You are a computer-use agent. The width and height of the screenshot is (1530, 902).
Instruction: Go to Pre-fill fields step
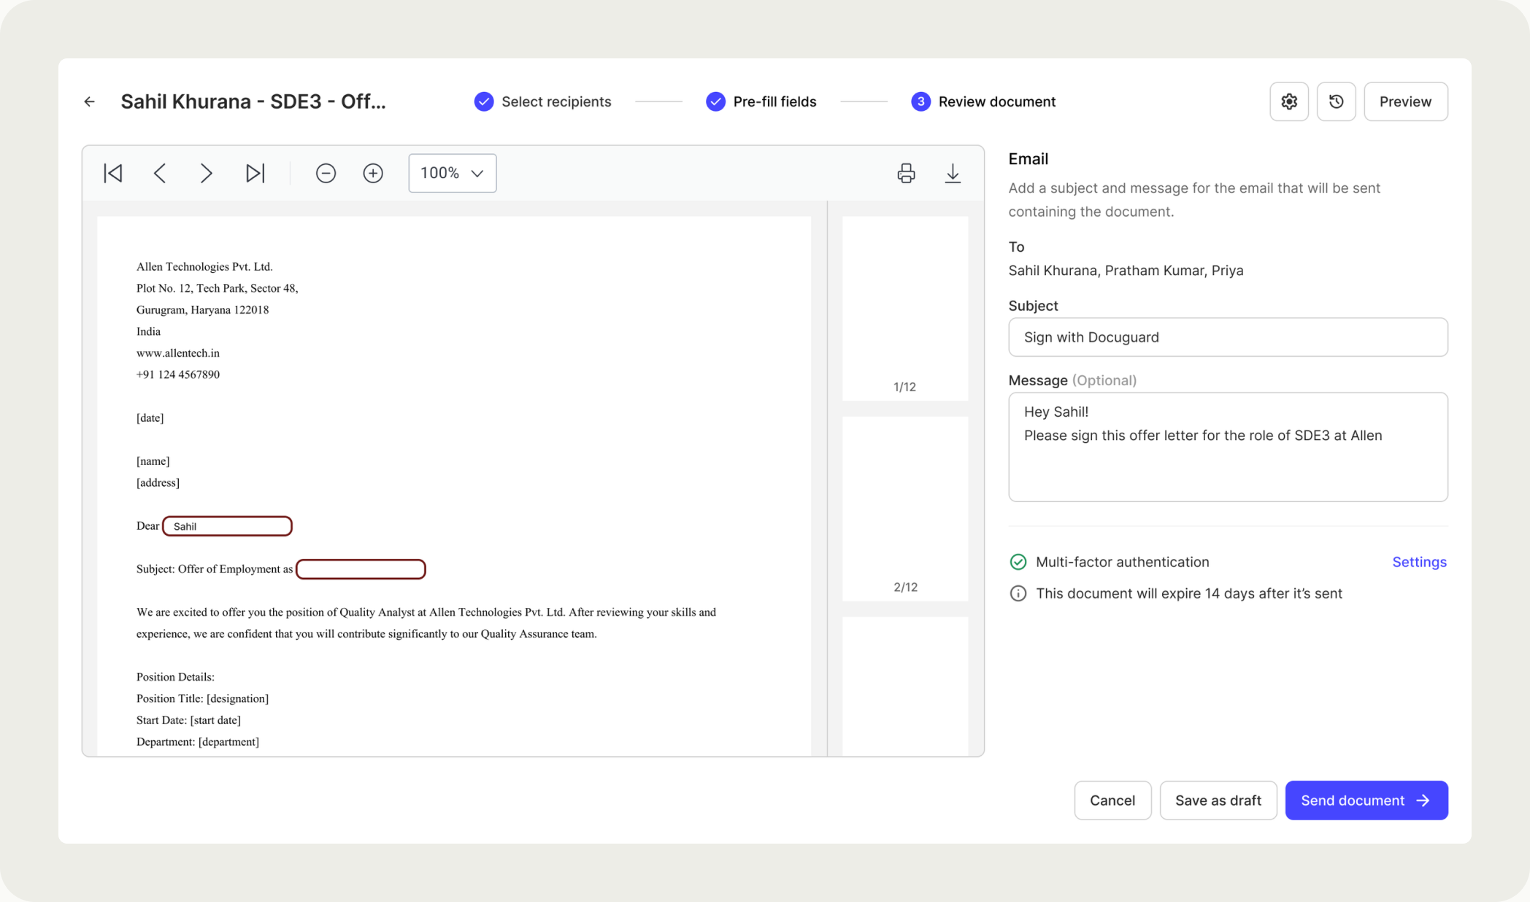pos(761,101)
